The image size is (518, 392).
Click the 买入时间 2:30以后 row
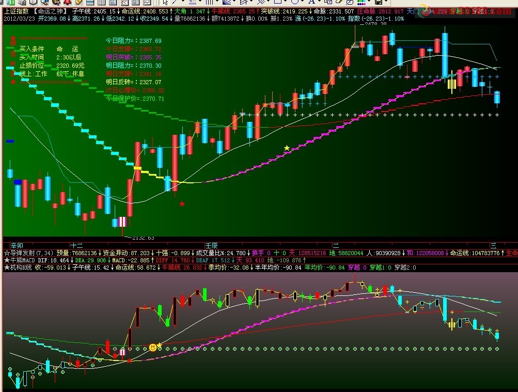coord(50,57)
